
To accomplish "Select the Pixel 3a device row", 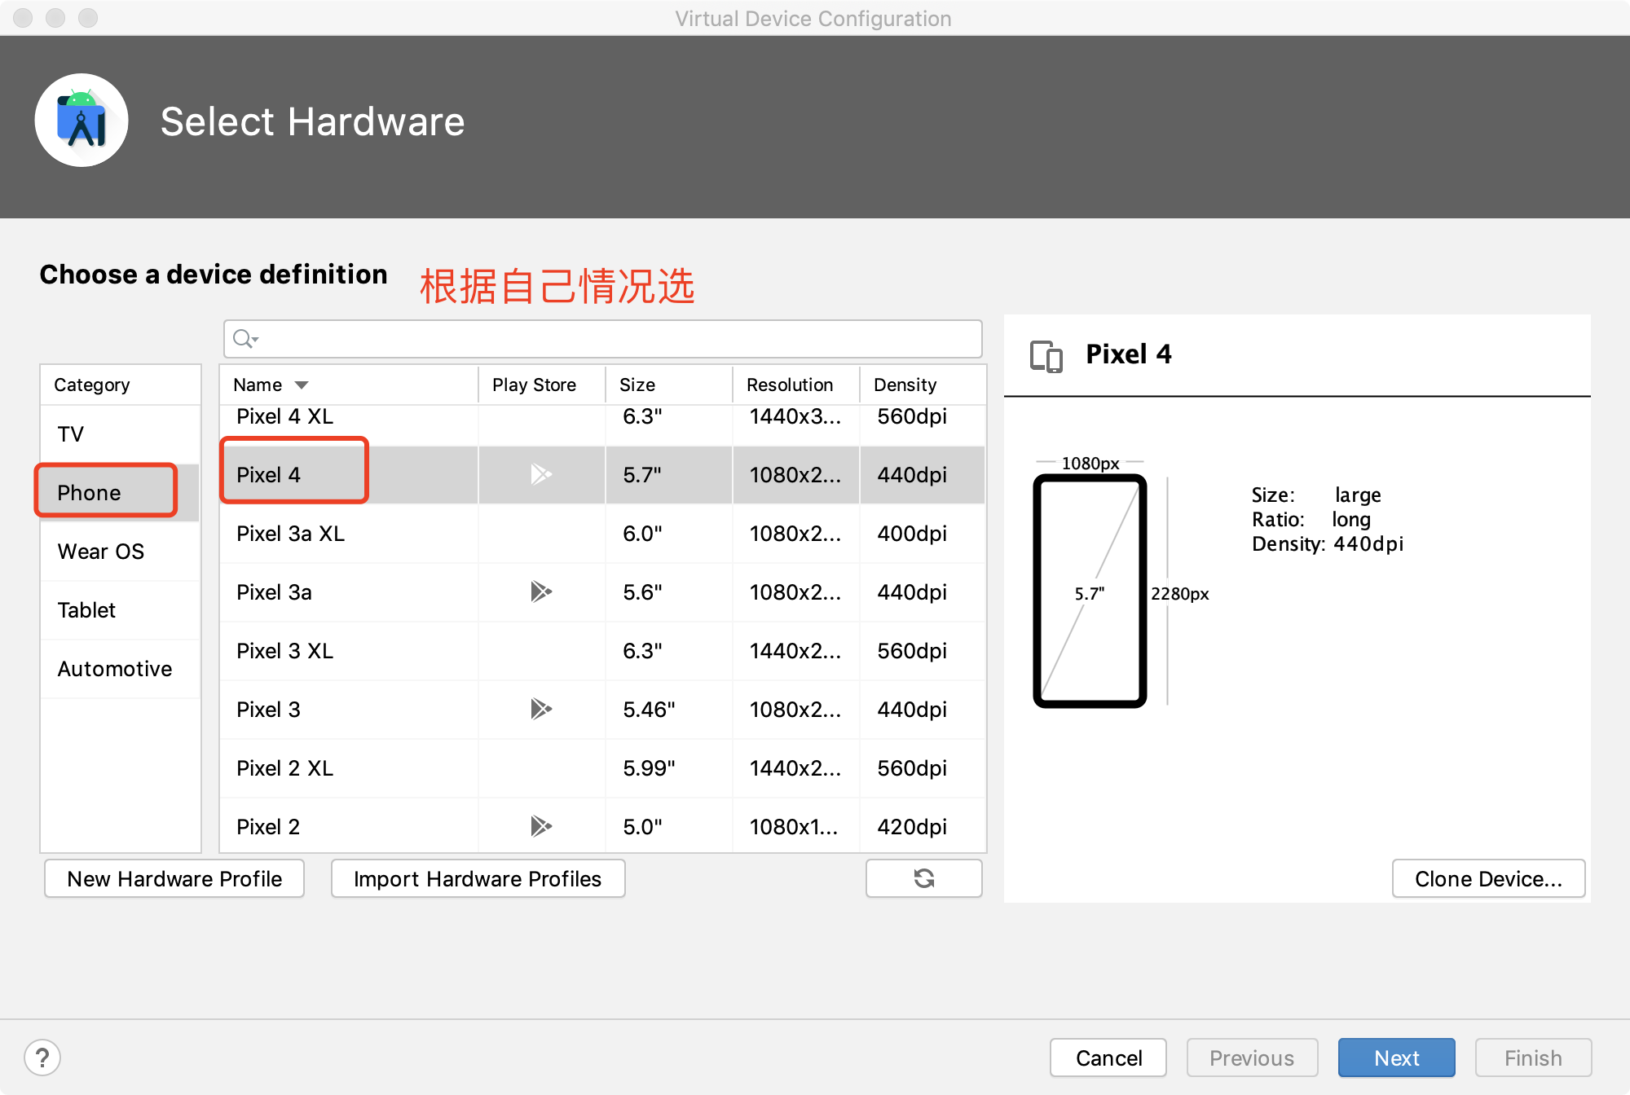I will click(603, 592).
